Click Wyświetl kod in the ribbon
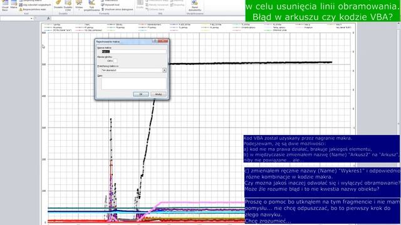 (x=110, y=5)
